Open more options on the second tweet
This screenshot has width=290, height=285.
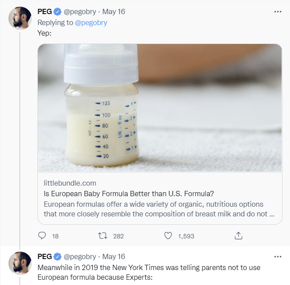coord(278,256)
